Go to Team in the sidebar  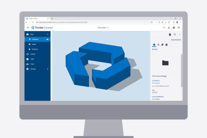(32, 64)
